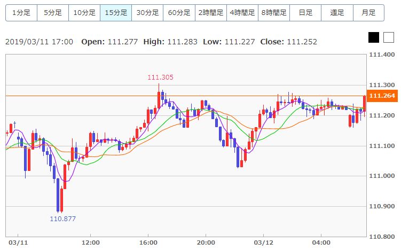Click the Close 111.252 value
The height and width of the screenshot is (250, 401).
point(302,42)
